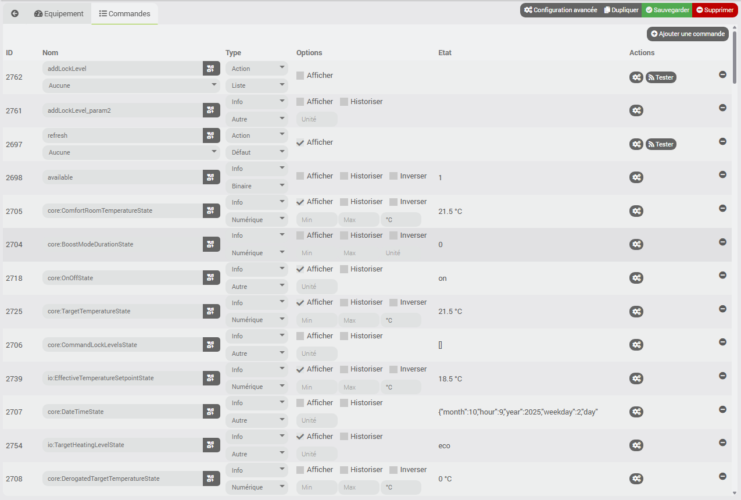Remove the refresh command with minus icon
741x500 pixels.
[x=722, y=141]
